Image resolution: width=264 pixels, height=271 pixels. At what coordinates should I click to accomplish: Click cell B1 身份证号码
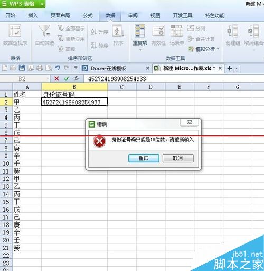coord(74,94)
